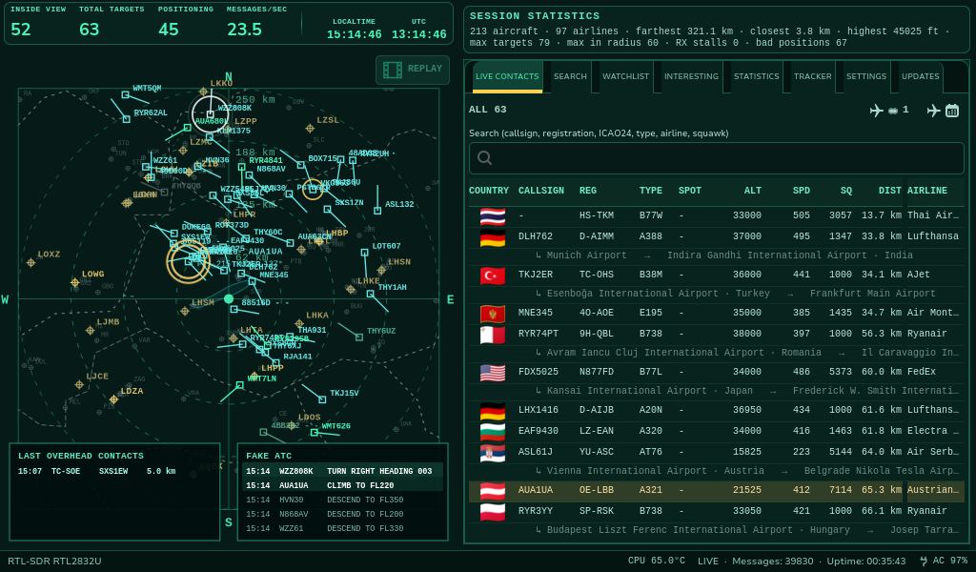Click the magnifier icon in search box

pyautogui.click(x=484, y=158)
